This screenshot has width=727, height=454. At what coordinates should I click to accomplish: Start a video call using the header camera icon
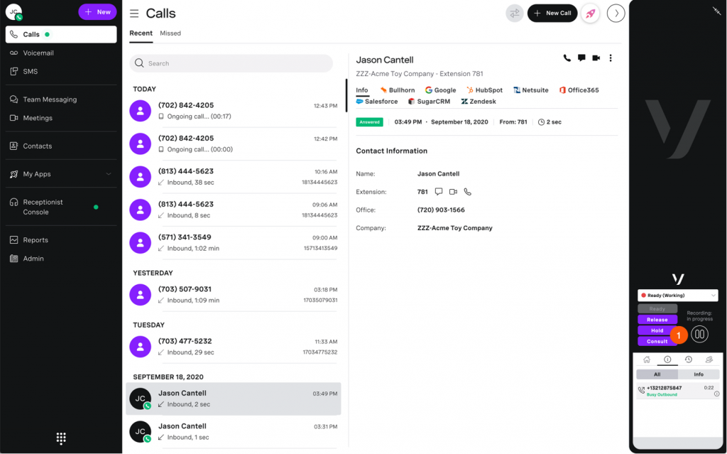(x=596, y=58)
